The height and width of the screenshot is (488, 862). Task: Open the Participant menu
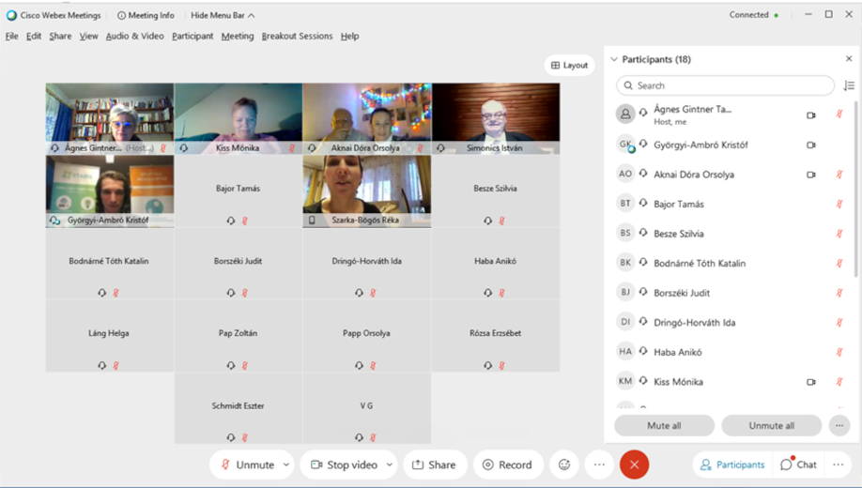point(192,37)
